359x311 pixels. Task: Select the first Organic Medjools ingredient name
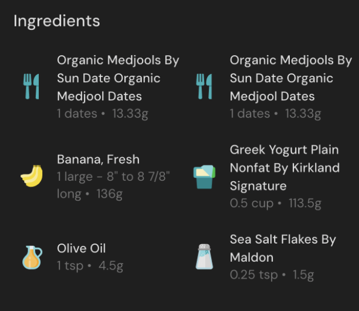pos(117,78)
